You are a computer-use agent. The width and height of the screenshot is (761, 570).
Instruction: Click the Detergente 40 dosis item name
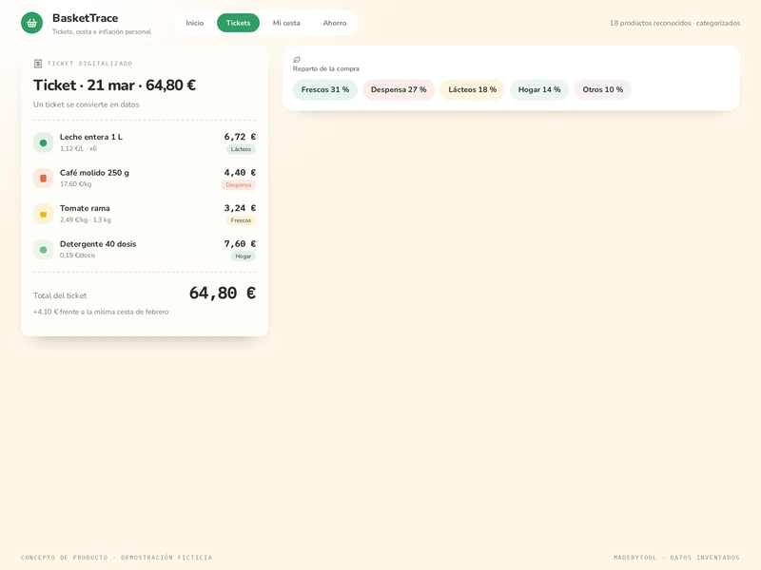(x=98, y=244)
